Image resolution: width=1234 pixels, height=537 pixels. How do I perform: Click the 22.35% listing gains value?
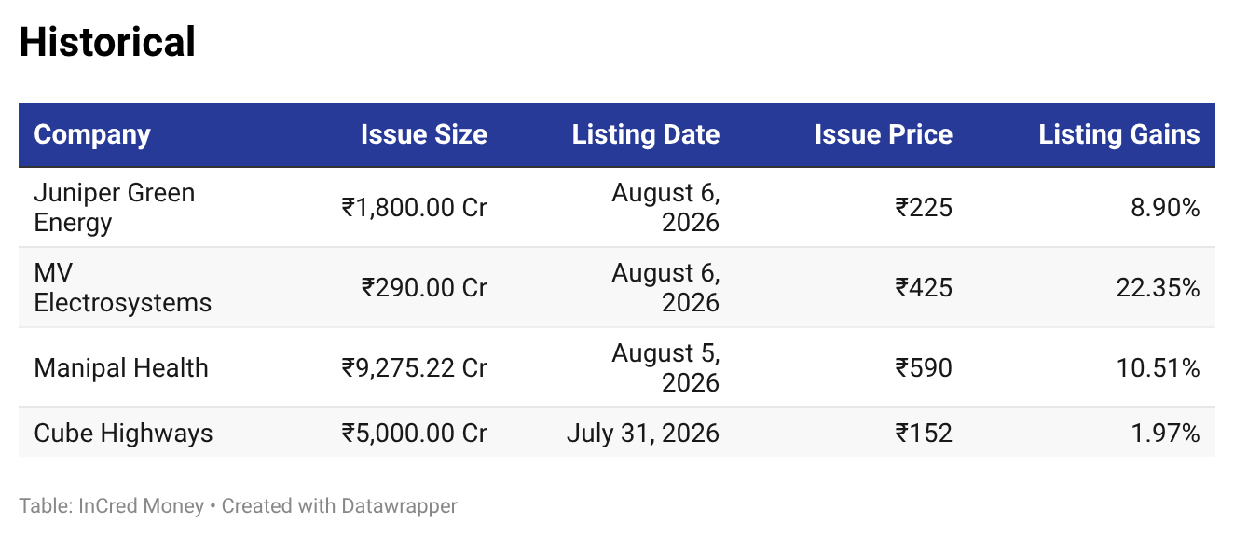[x=1158, y=287]
